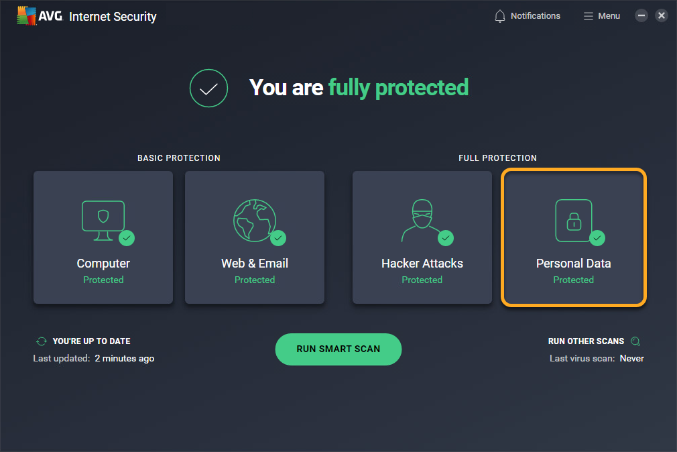677x452 pixels.
Task: Select the Personal Data tile title
Action: 573,264
